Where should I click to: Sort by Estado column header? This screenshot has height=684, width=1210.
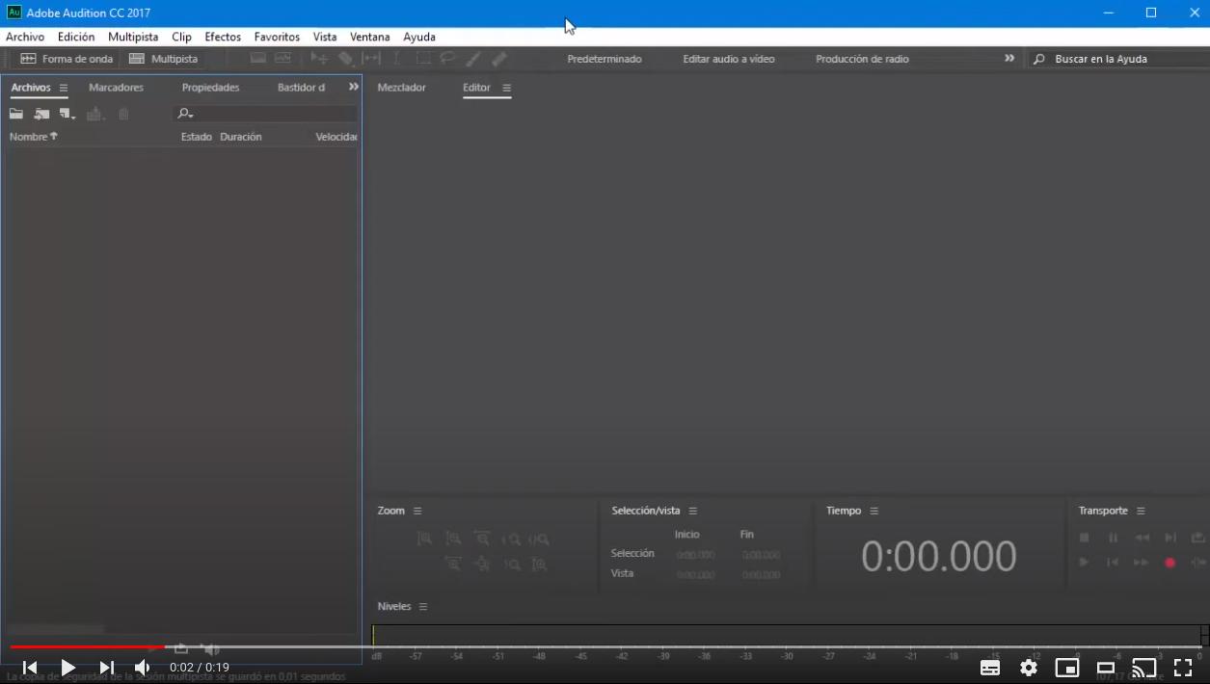(197, 137)
